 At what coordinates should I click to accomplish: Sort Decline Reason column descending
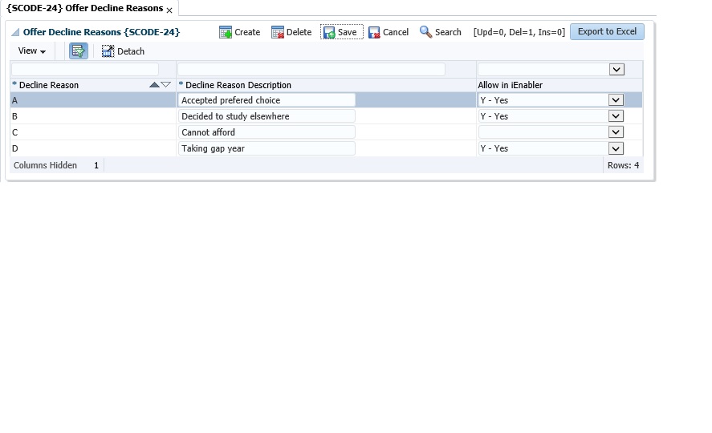click(166, 84)
